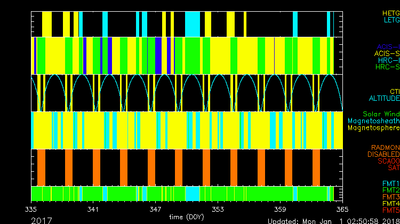Select the ACIS-S legend entry
This screenshot has width=400, height=224.
(387, 53)
